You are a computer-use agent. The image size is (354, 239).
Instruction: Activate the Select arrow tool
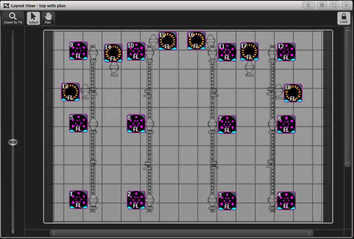point(33,18)
